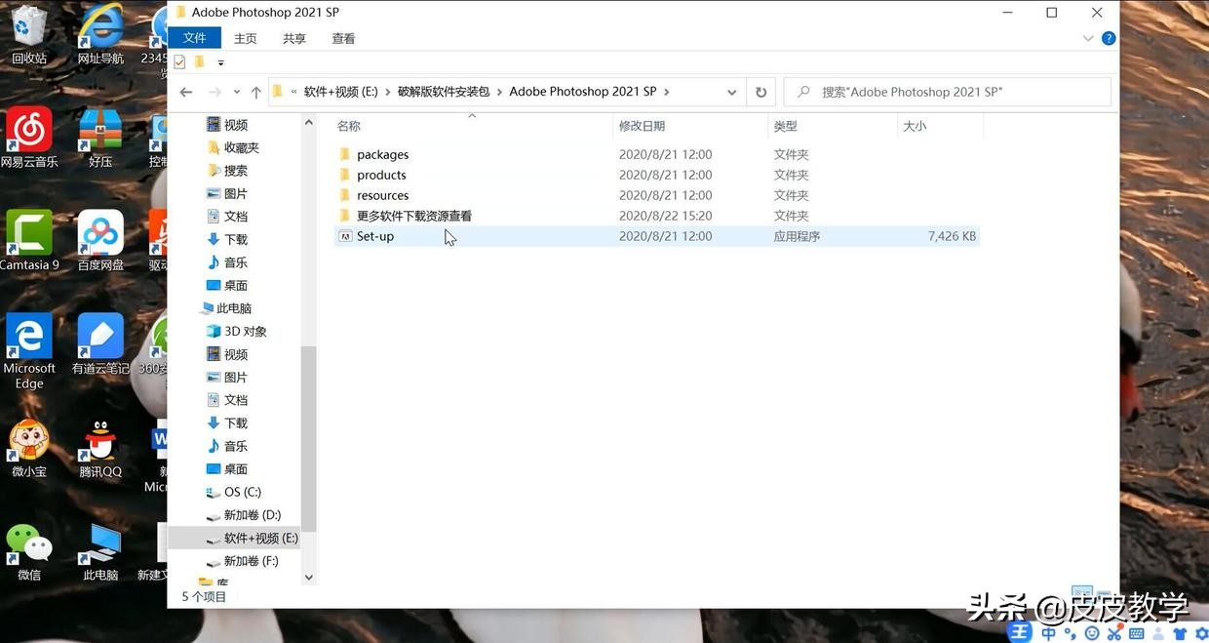Expand chevron after 软件+视频 (E:) breadcrumb
1209x643 pixels.
[x=387, y=92]
